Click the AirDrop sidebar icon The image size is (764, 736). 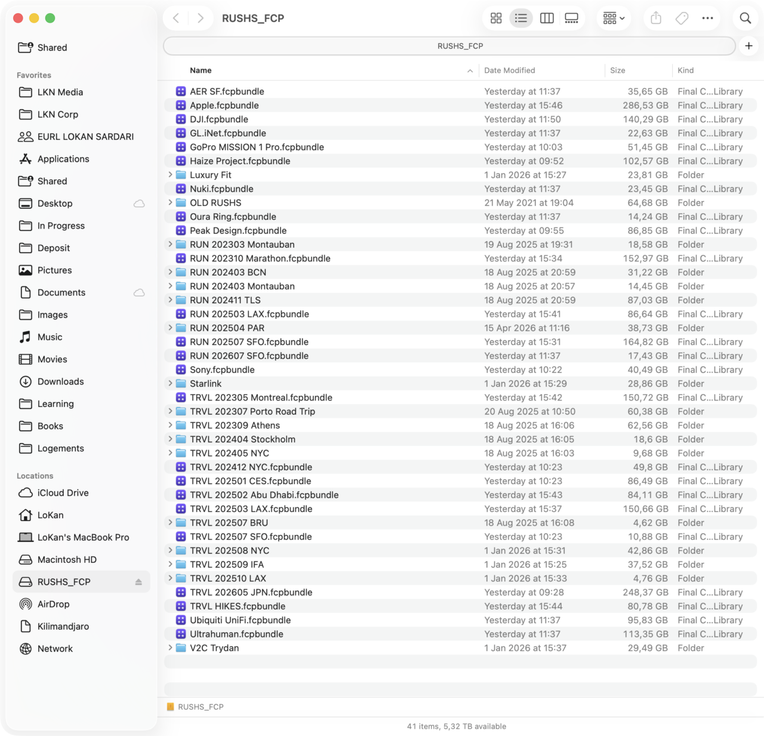coord(26,604)
